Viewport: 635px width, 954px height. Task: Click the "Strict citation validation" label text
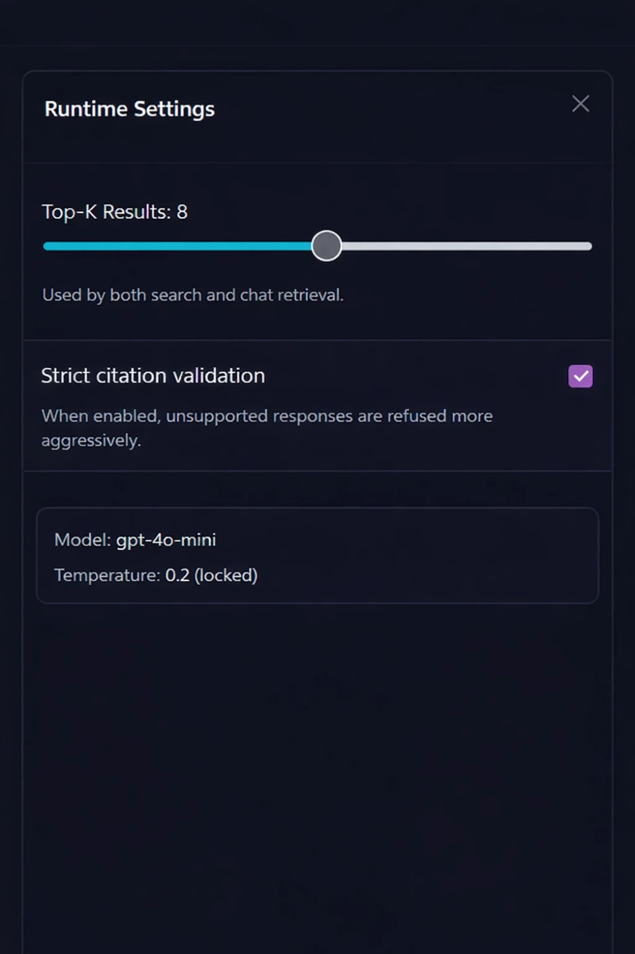[153, 376]
